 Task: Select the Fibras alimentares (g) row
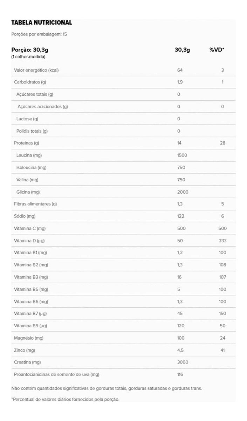123,204
